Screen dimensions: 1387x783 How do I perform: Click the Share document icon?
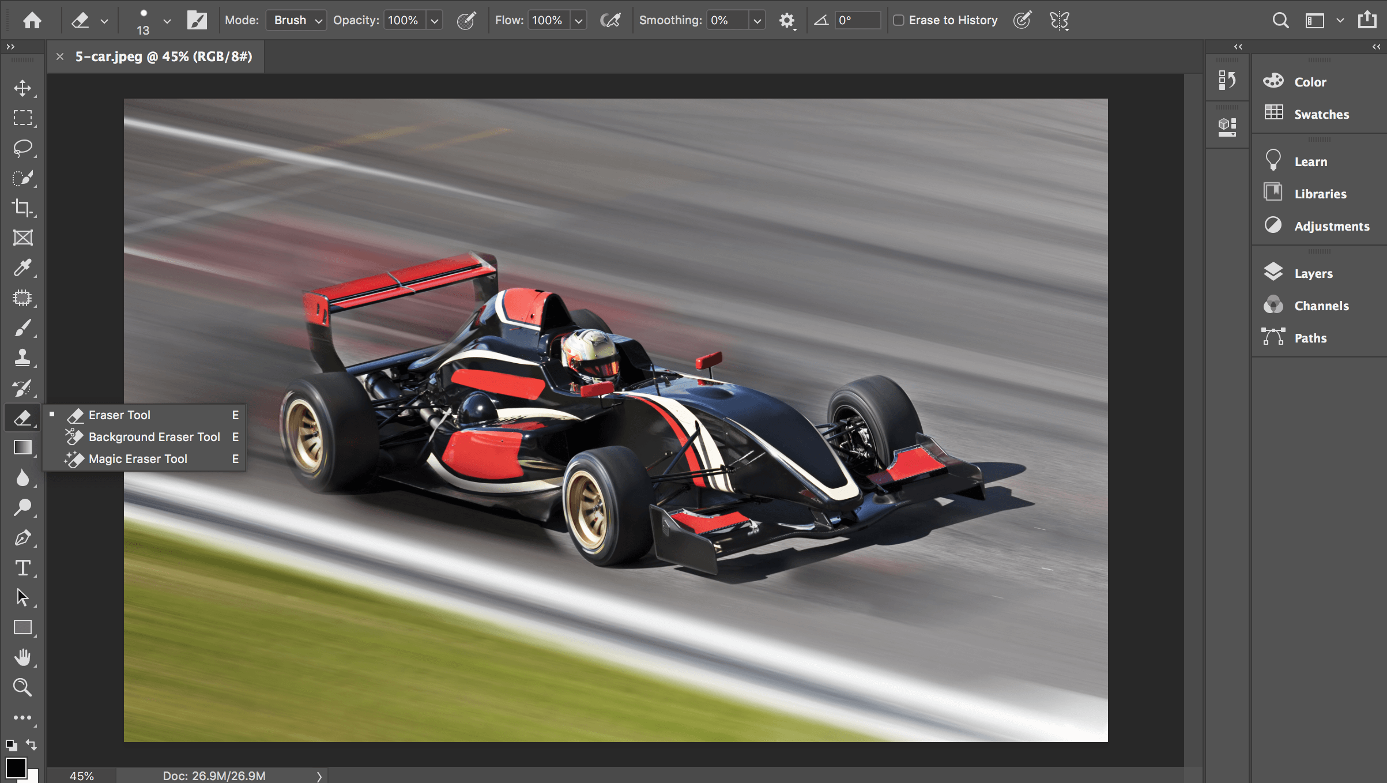[1367, 20]
